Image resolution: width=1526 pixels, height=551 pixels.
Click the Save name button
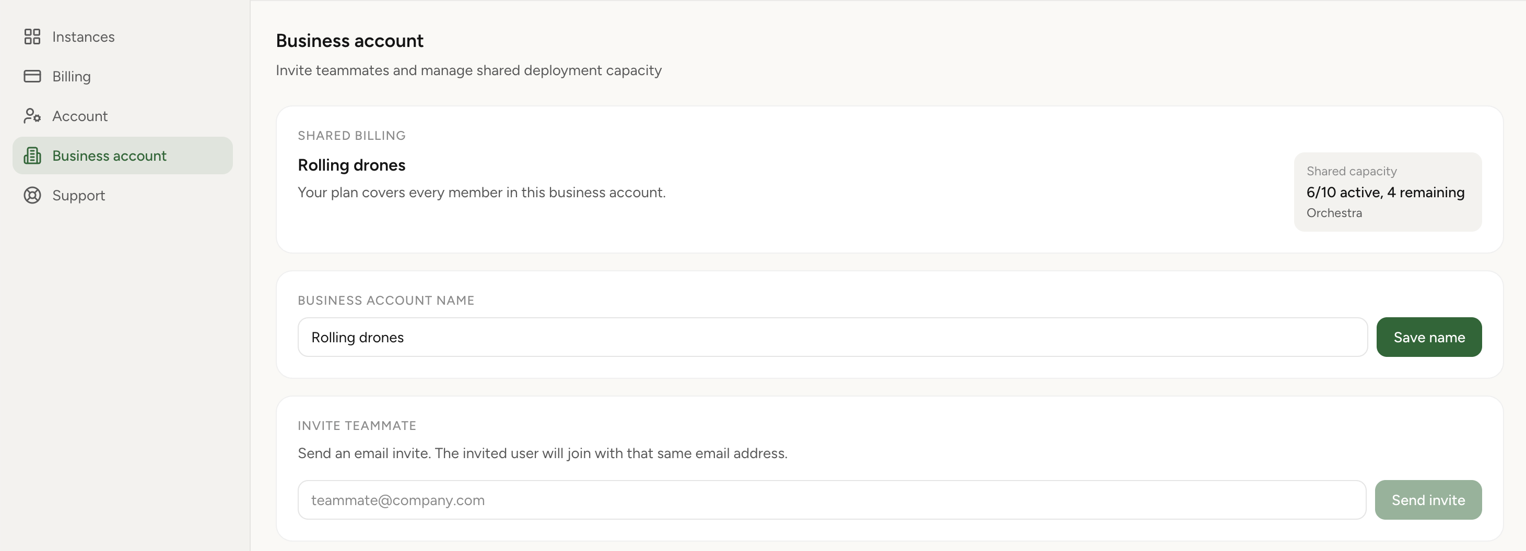[x=1429, y=337]
